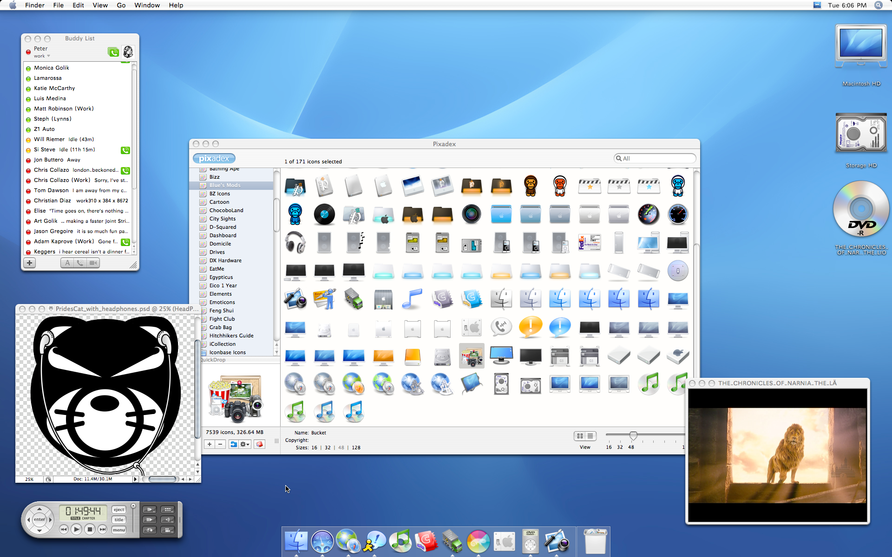Select the headphones icon in Pixadex grid
892x557 pixels.
click(295, 243)
